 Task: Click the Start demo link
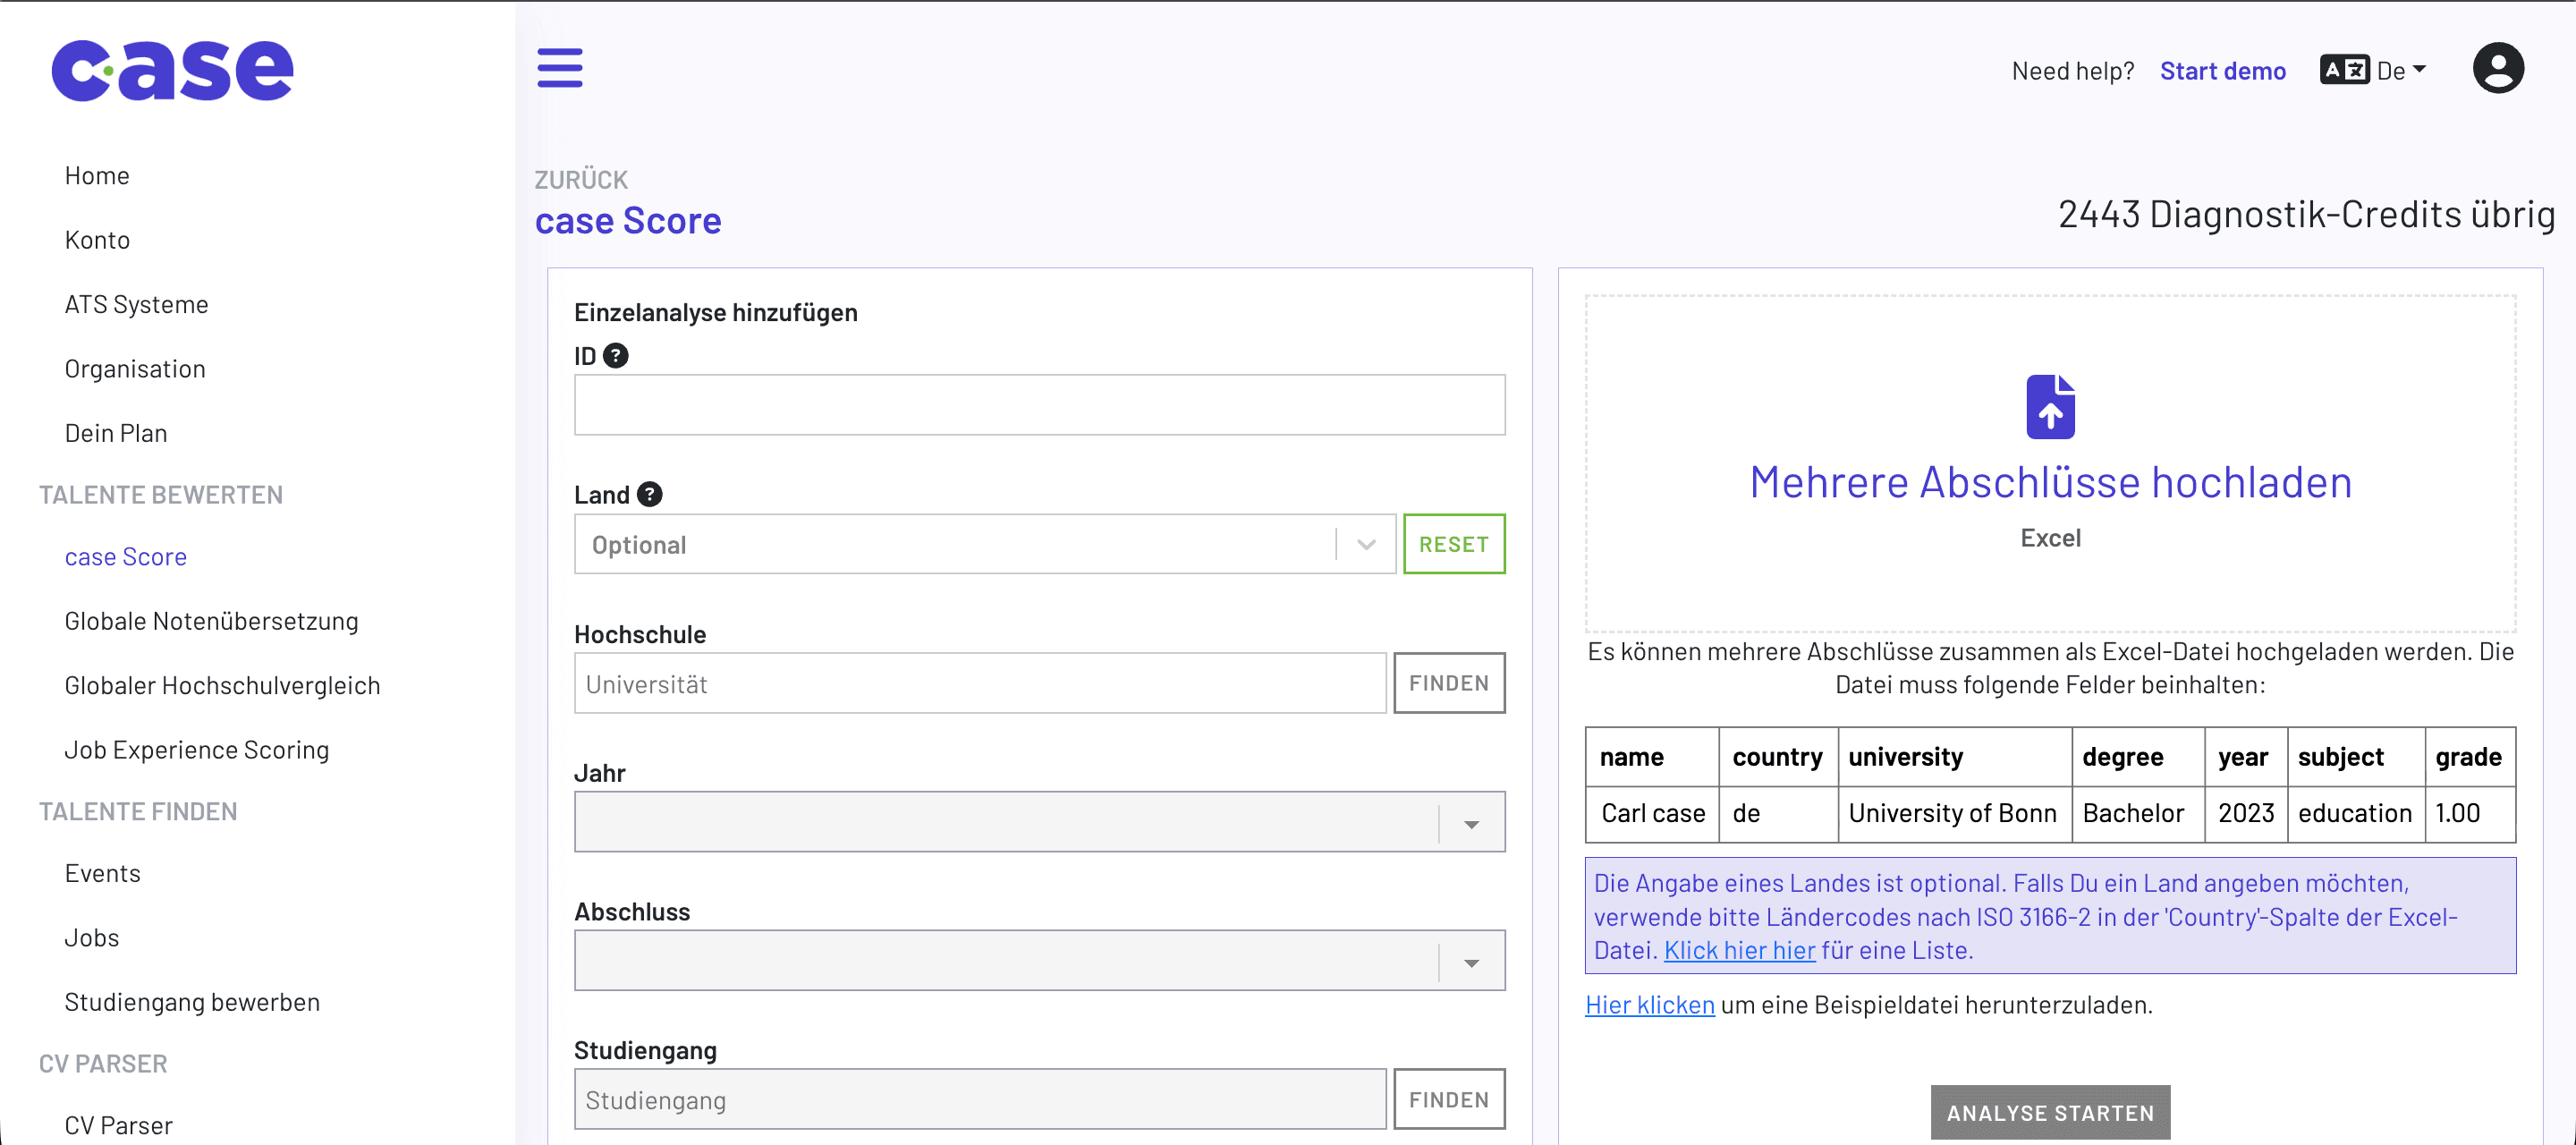(2222, 71)
